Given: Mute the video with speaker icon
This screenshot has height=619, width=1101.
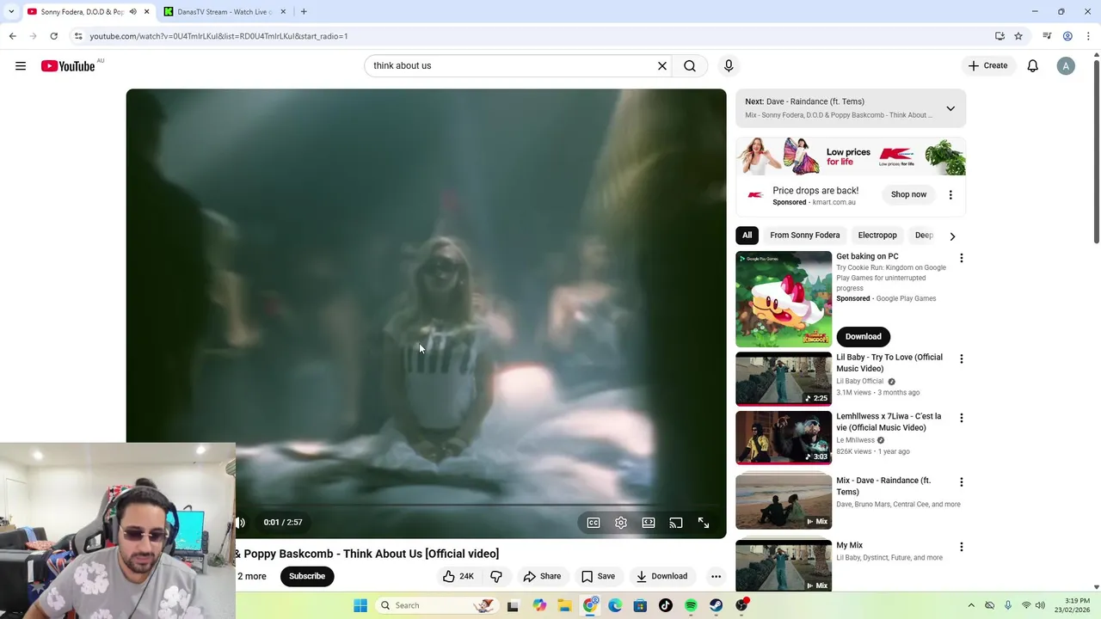Looking at the screenshot, I should click(241, 523).
